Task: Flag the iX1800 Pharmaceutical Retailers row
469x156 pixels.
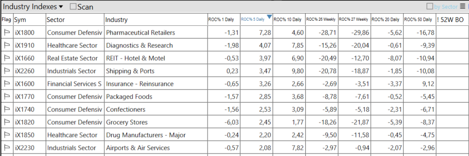Action: (x=7, y=33)
